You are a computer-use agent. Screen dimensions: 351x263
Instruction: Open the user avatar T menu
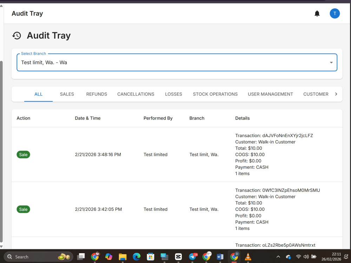[x=335, y=14]
